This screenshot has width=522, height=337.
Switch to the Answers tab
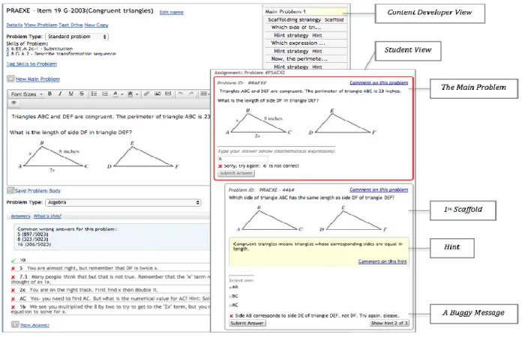point(20,216)
